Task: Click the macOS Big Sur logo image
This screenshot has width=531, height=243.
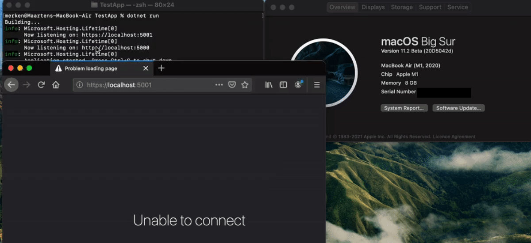Action: click(324, 73)
